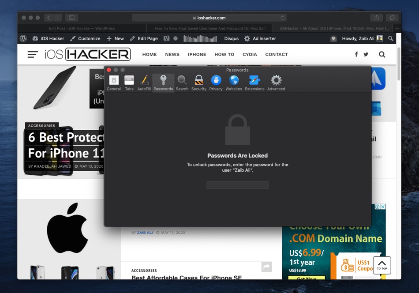Click the WordPress logo in admin bar

click(x=23, y=38)
